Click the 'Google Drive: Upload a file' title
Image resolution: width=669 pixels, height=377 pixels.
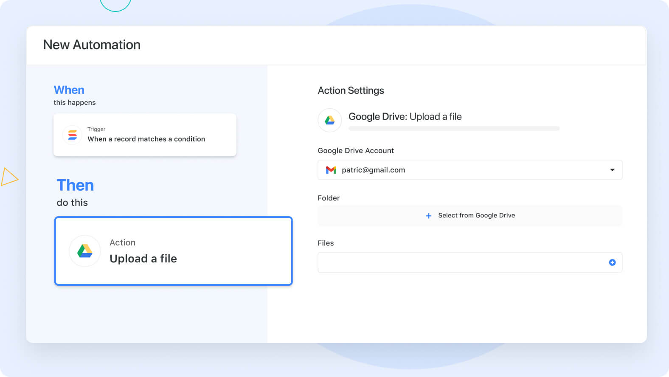coord(405,116)
